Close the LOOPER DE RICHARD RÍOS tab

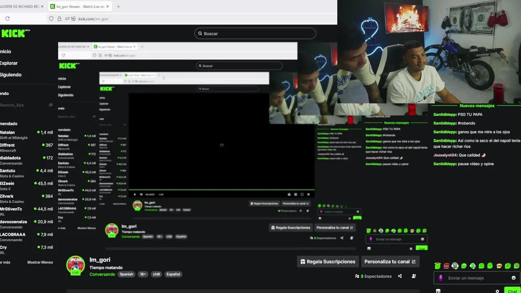pos(42,7)
